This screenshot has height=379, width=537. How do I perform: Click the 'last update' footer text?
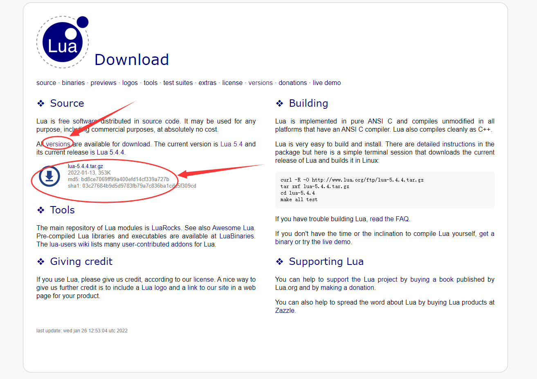pos(82,331)
